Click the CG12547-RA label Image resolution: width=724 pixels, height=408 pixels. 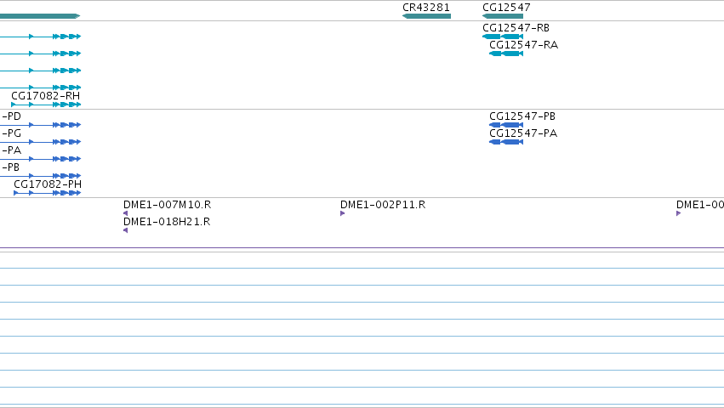point(523,45)
